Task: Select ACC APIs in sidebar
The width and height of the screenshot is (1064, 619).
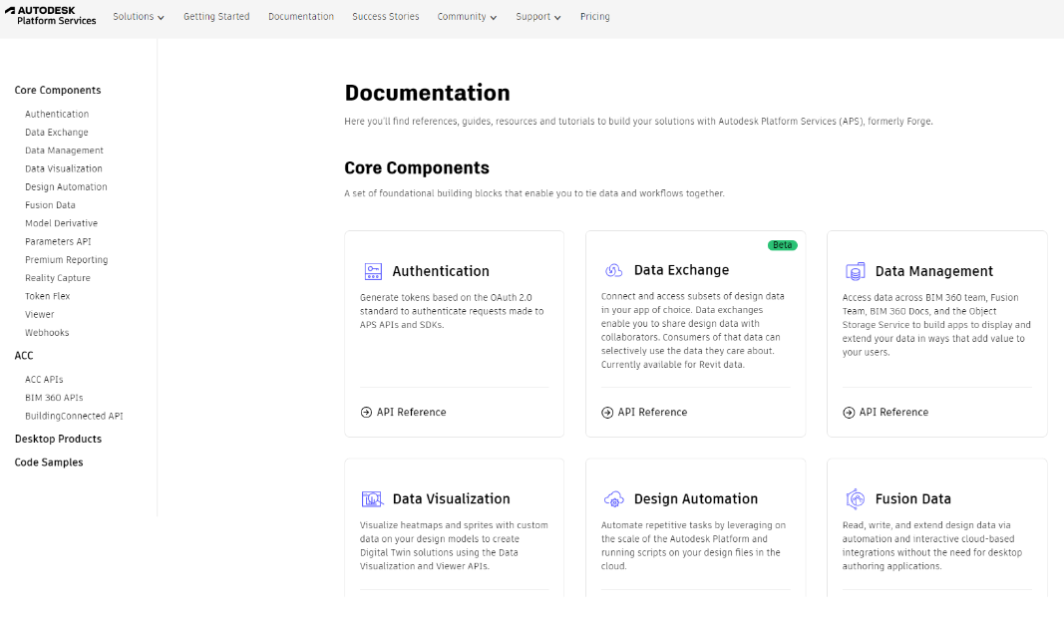Action: (44, 380)
